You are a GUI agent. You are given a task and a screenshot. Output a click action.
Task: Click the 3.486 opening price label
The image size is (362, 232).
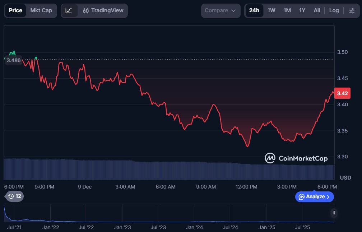[x=14, y=60]
